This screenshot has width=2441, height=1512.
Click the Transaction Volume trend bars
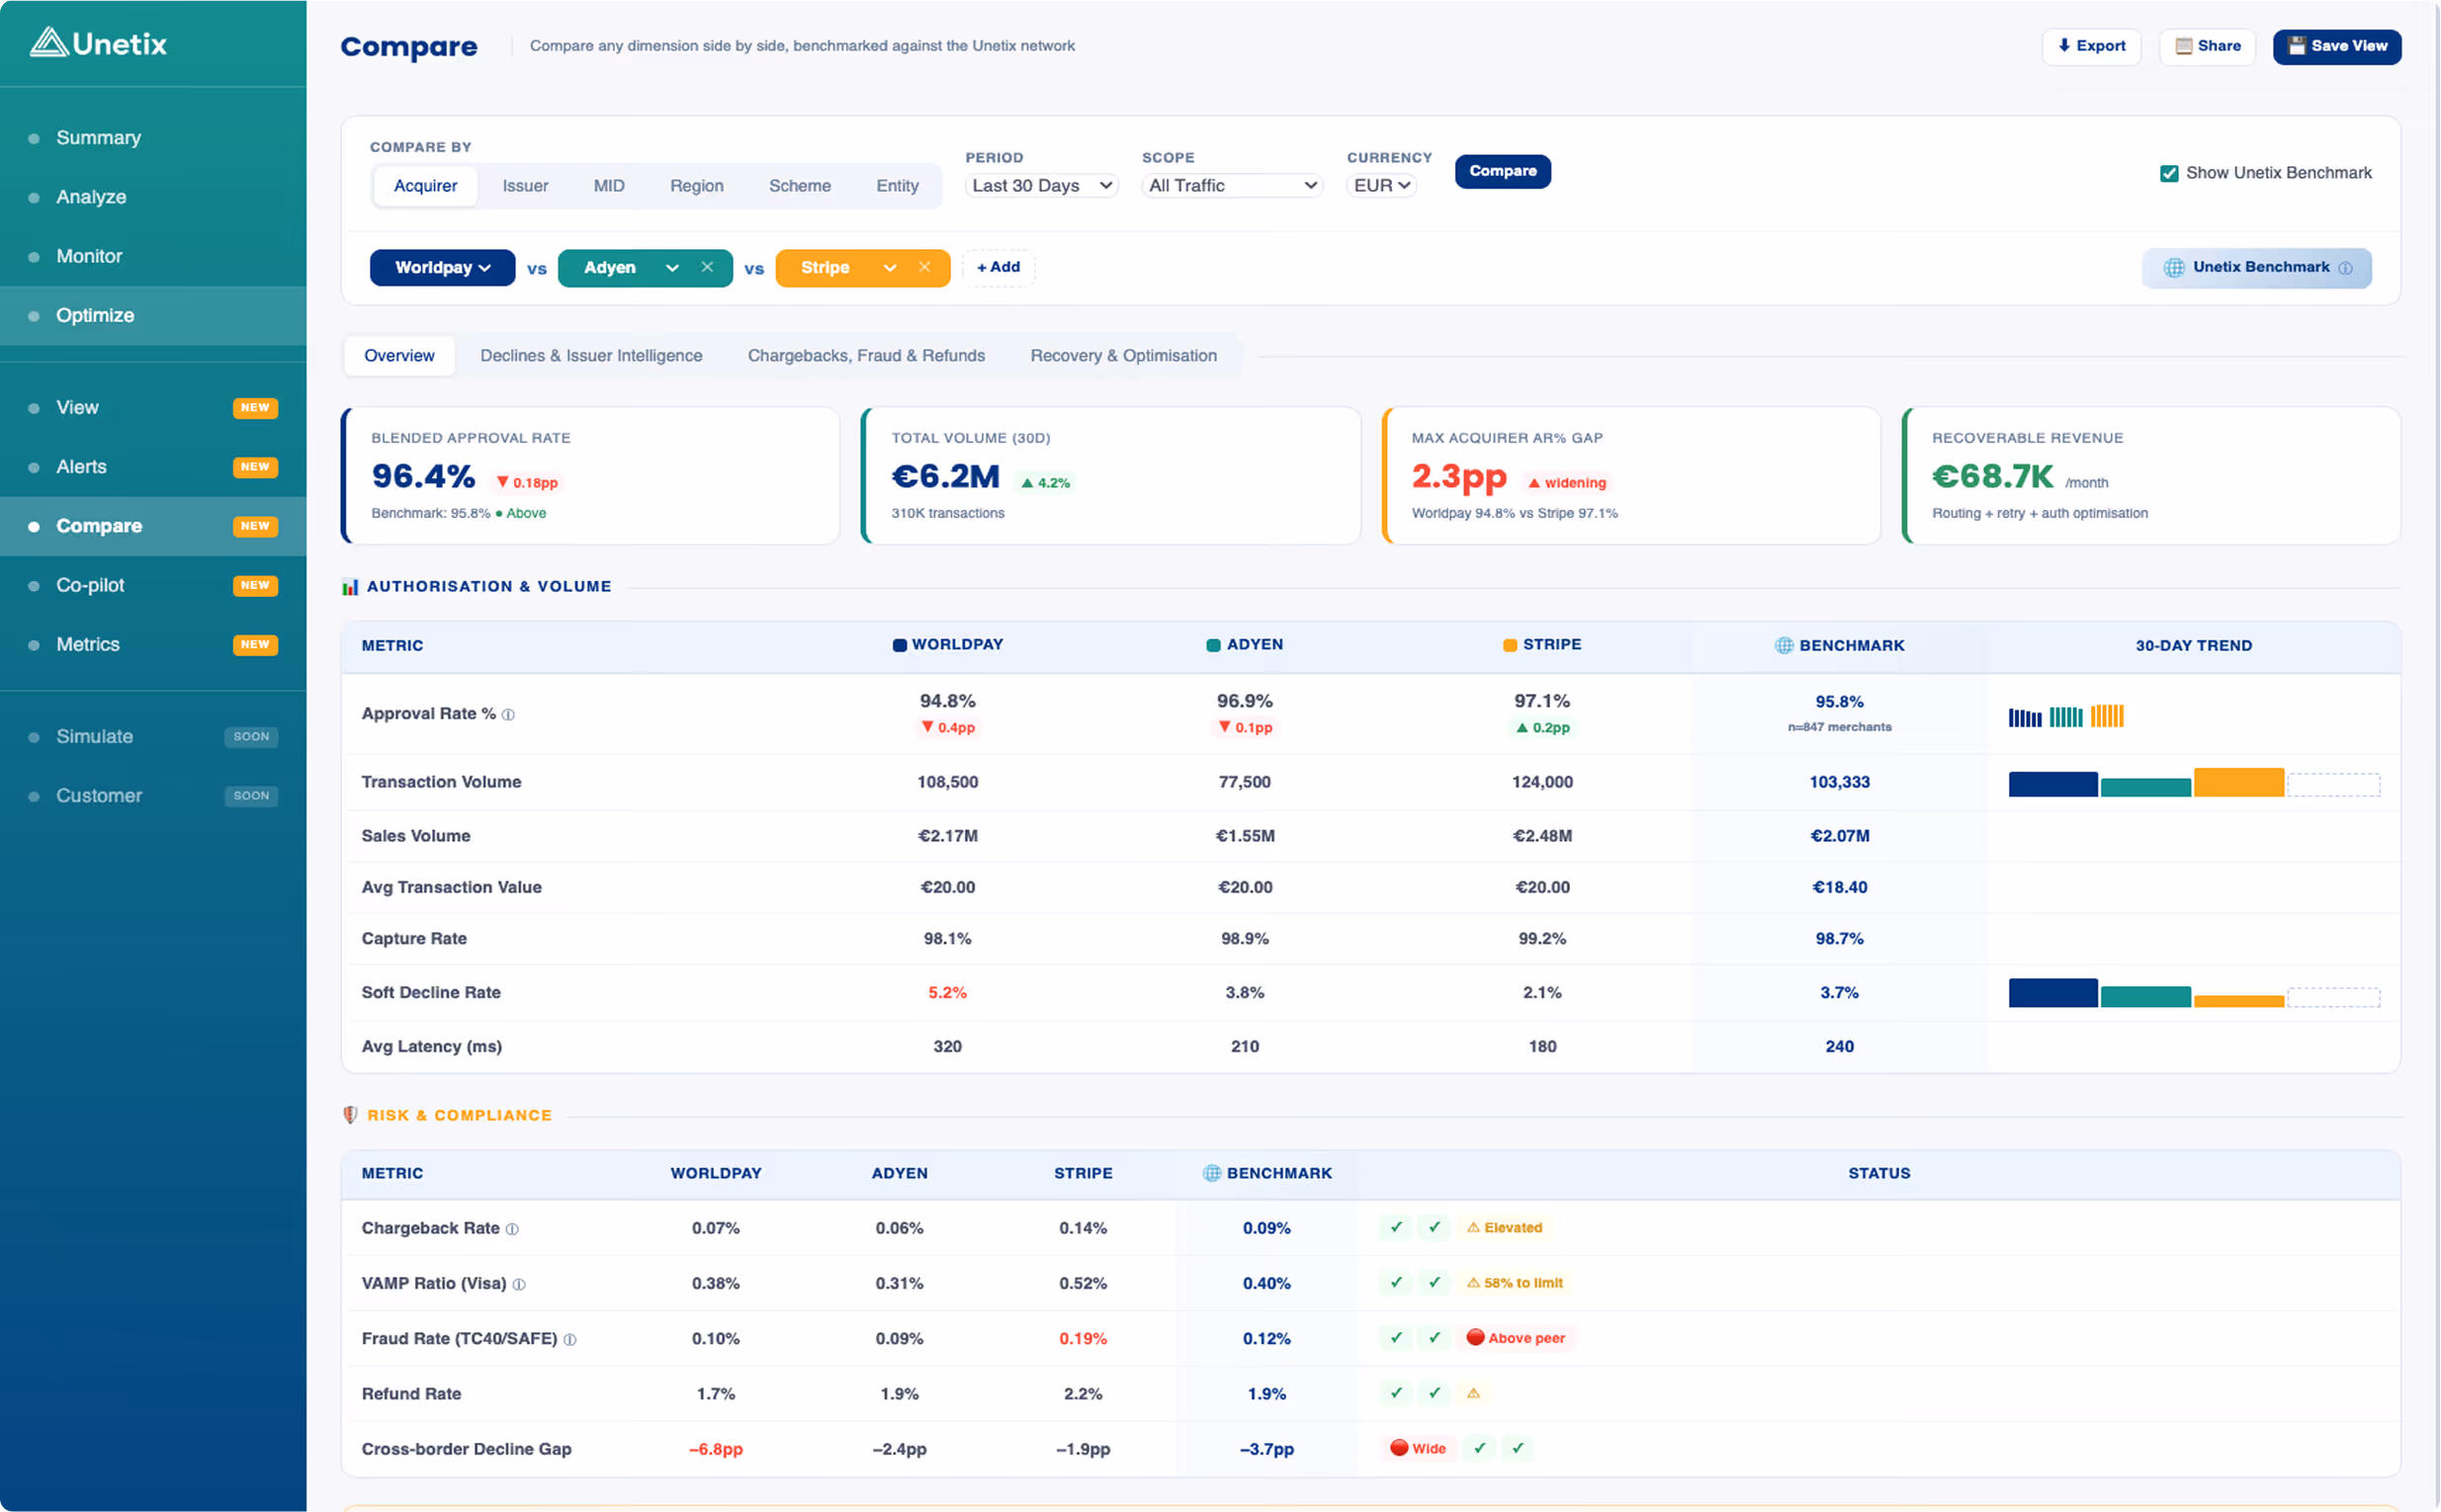pos(2194,783)
